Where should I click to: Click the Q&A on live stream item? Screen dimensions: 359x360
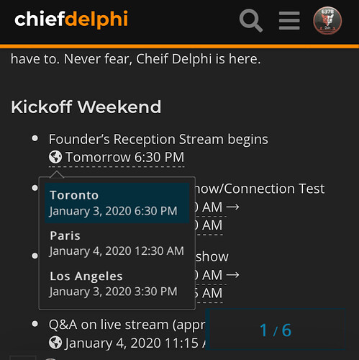point(127,325)
